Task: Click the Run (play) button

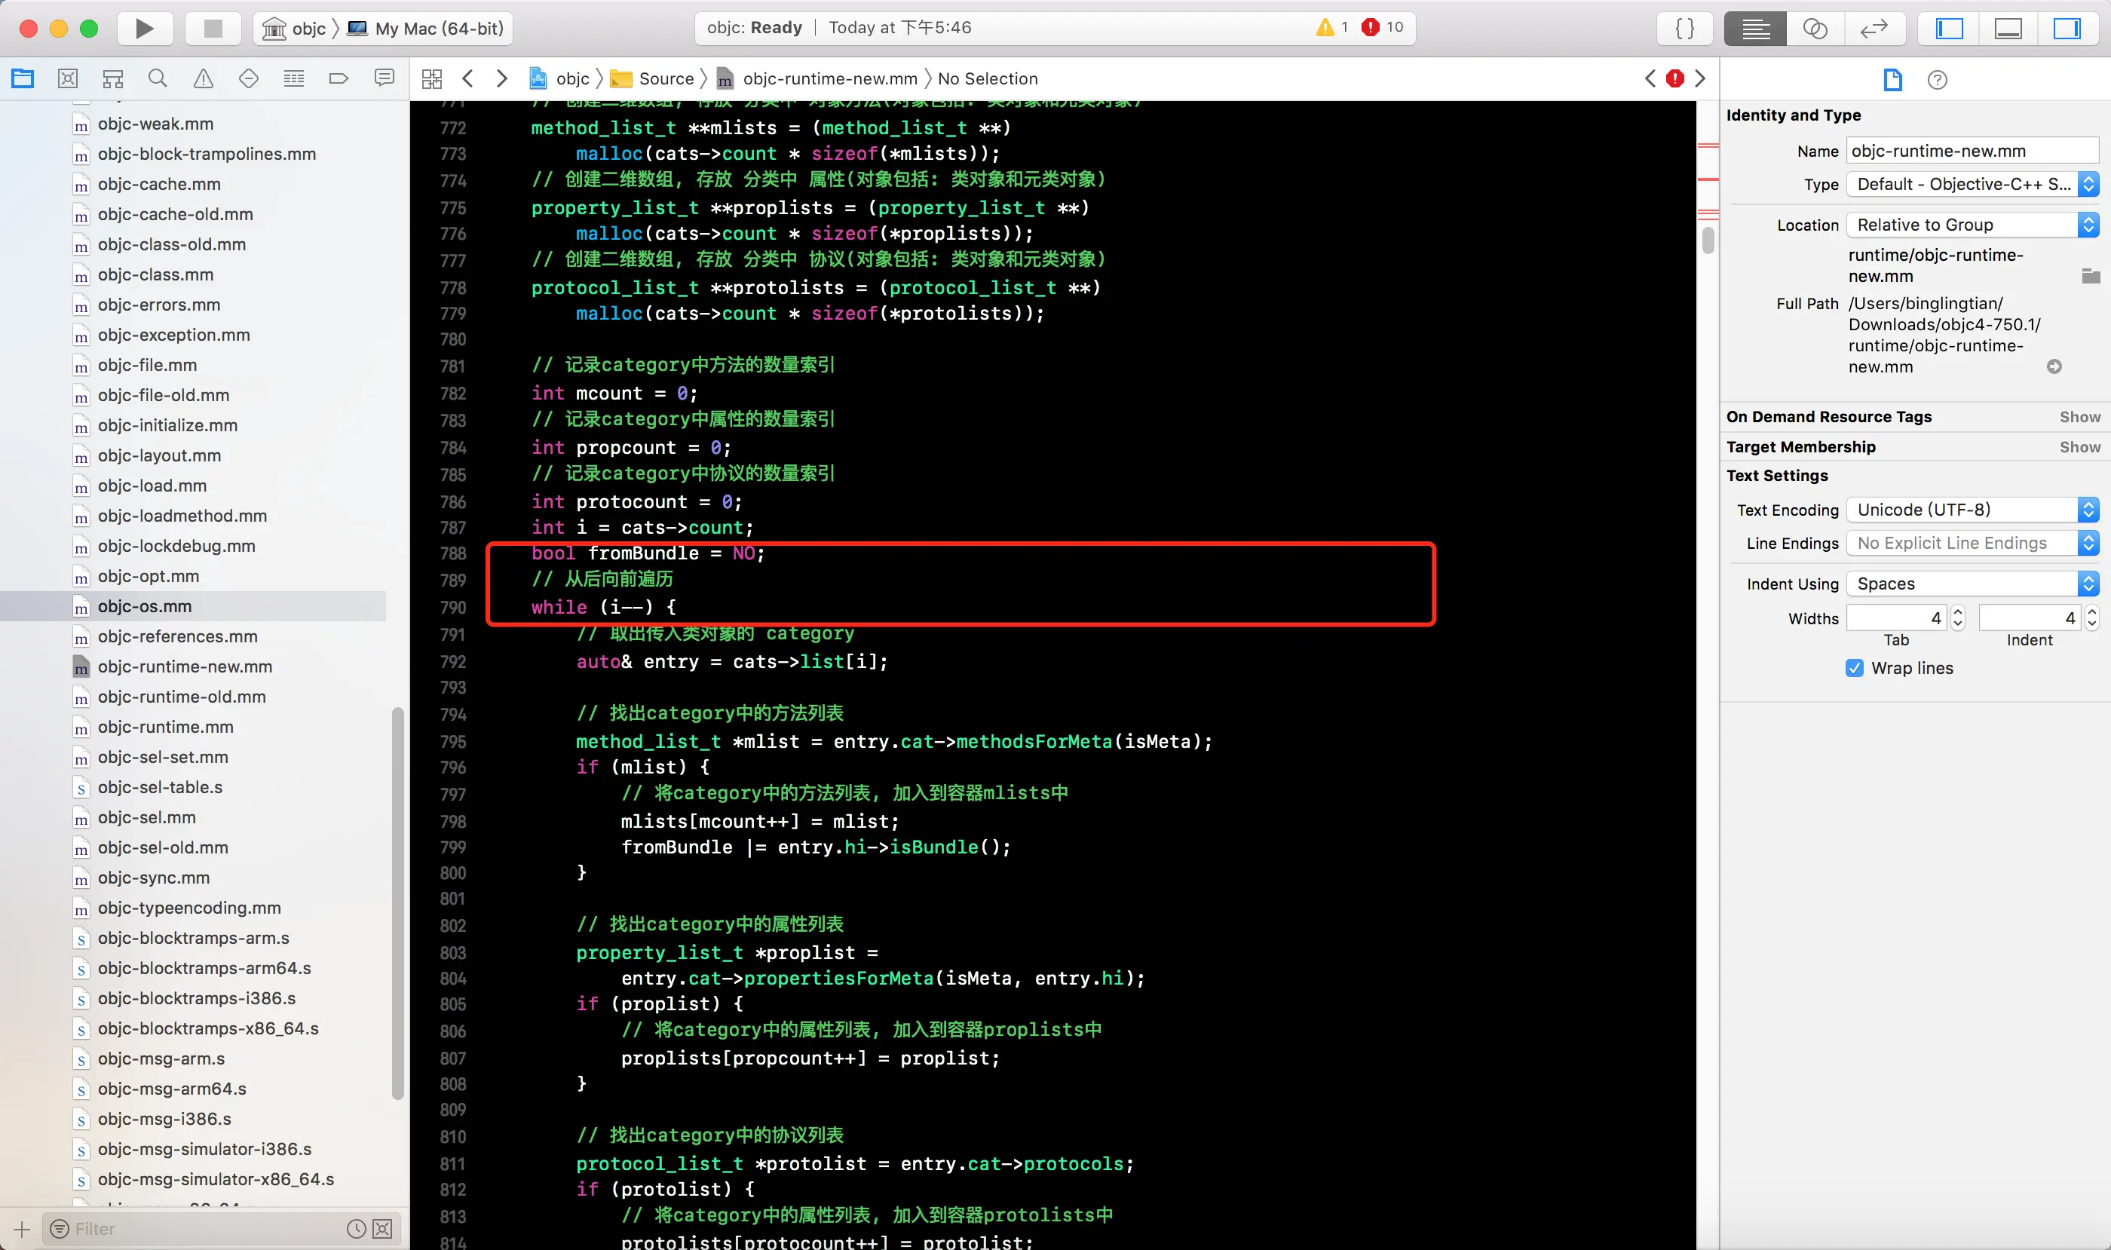Action: point(144,29)
